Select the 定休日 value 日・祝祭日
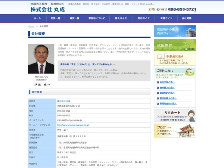 tap(62, 158)
